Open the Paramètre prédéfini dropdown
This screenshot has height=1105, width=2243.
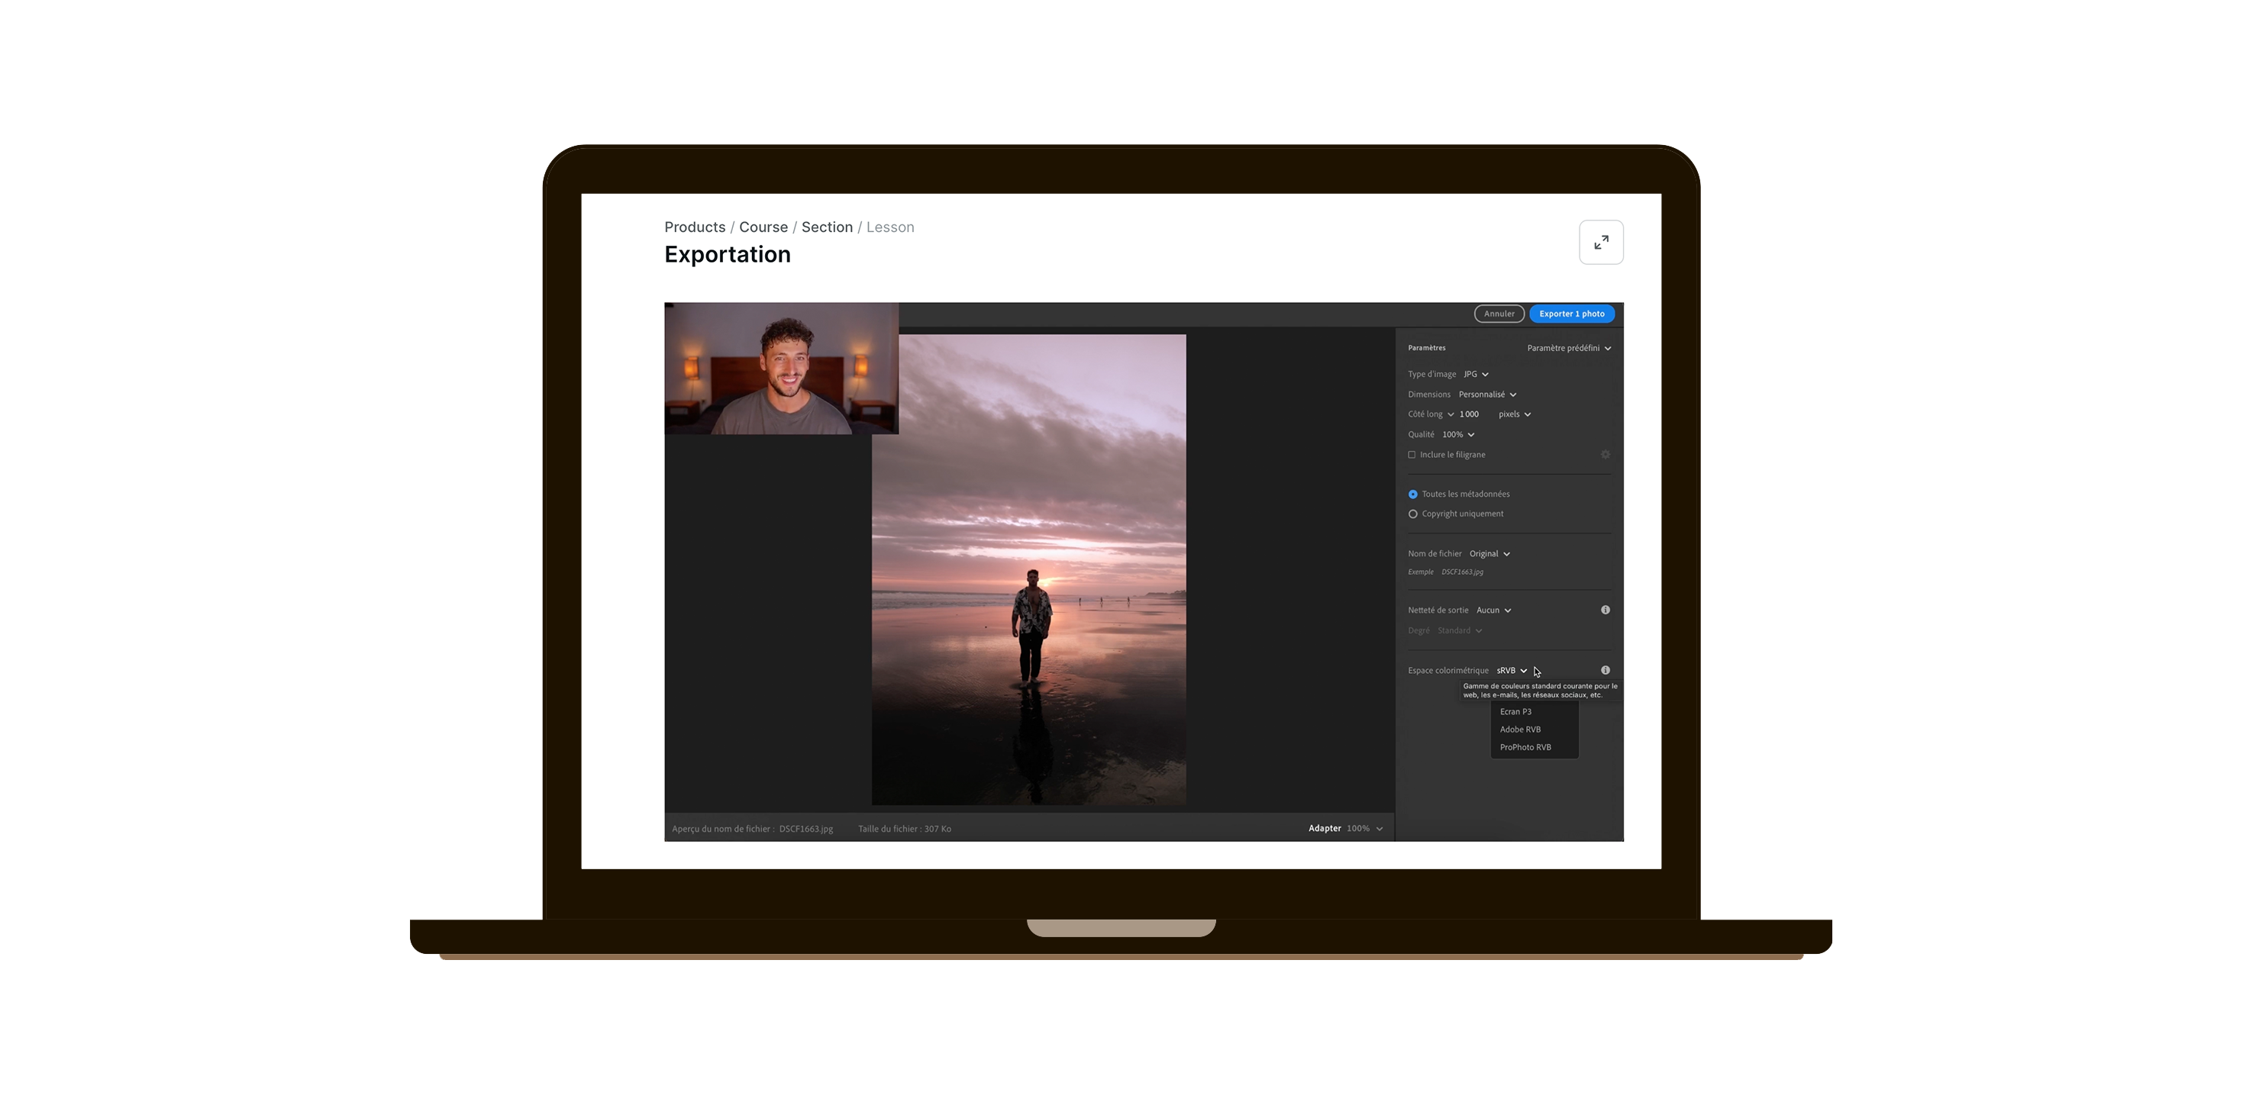[1568, 348]
